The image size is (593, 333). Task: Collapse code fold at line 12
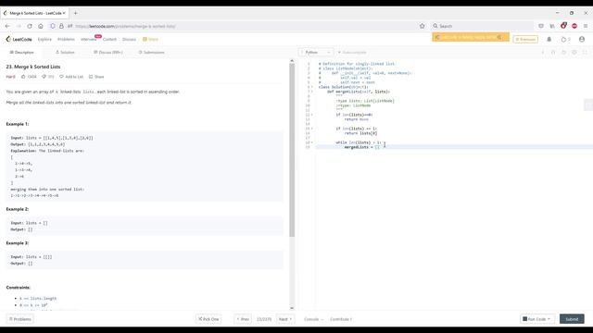click(312, 115)
